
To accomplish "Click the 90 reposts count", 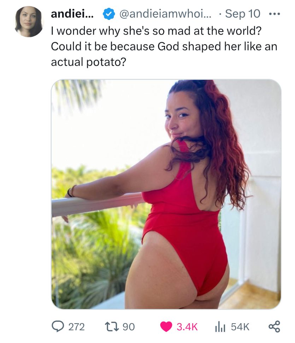I will point(129,327).
